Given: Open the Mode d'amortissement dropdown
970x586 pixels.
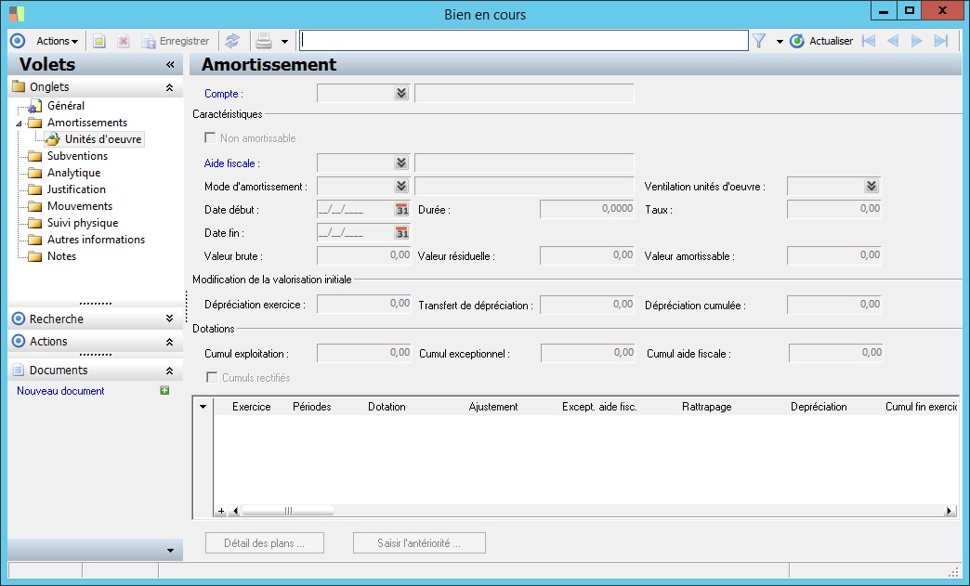Looking at the screenshot, I should click(400, 187).
